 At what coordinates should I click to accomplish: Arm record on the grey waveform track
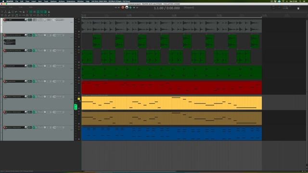[4, 20]
